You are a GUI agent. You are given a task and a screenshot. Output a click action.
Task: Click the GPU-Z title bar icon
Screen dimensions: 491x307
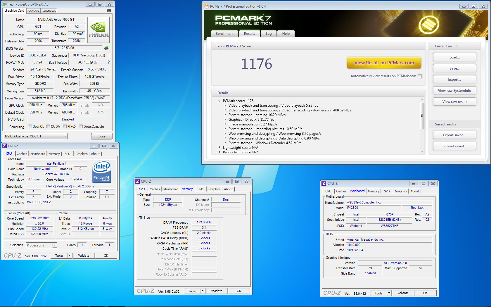click(x=5, y=4)
